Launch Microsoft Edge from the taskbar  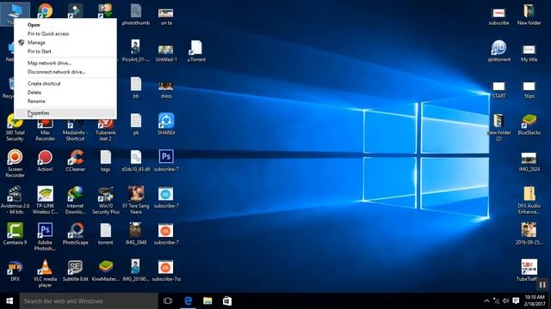188,301
